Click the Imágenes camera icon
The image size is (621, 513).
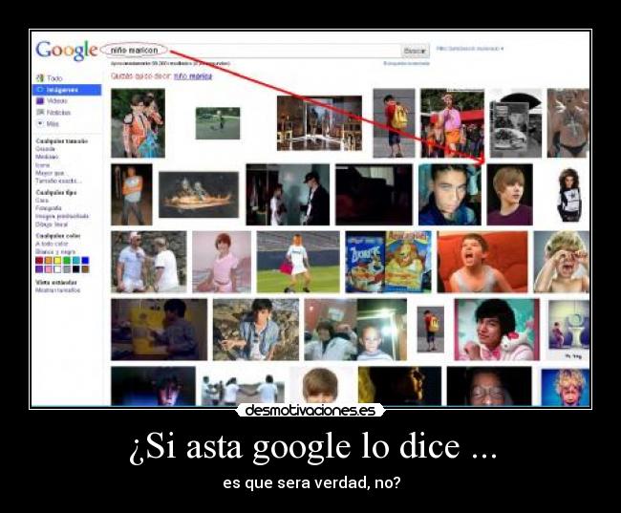point(39,90)
